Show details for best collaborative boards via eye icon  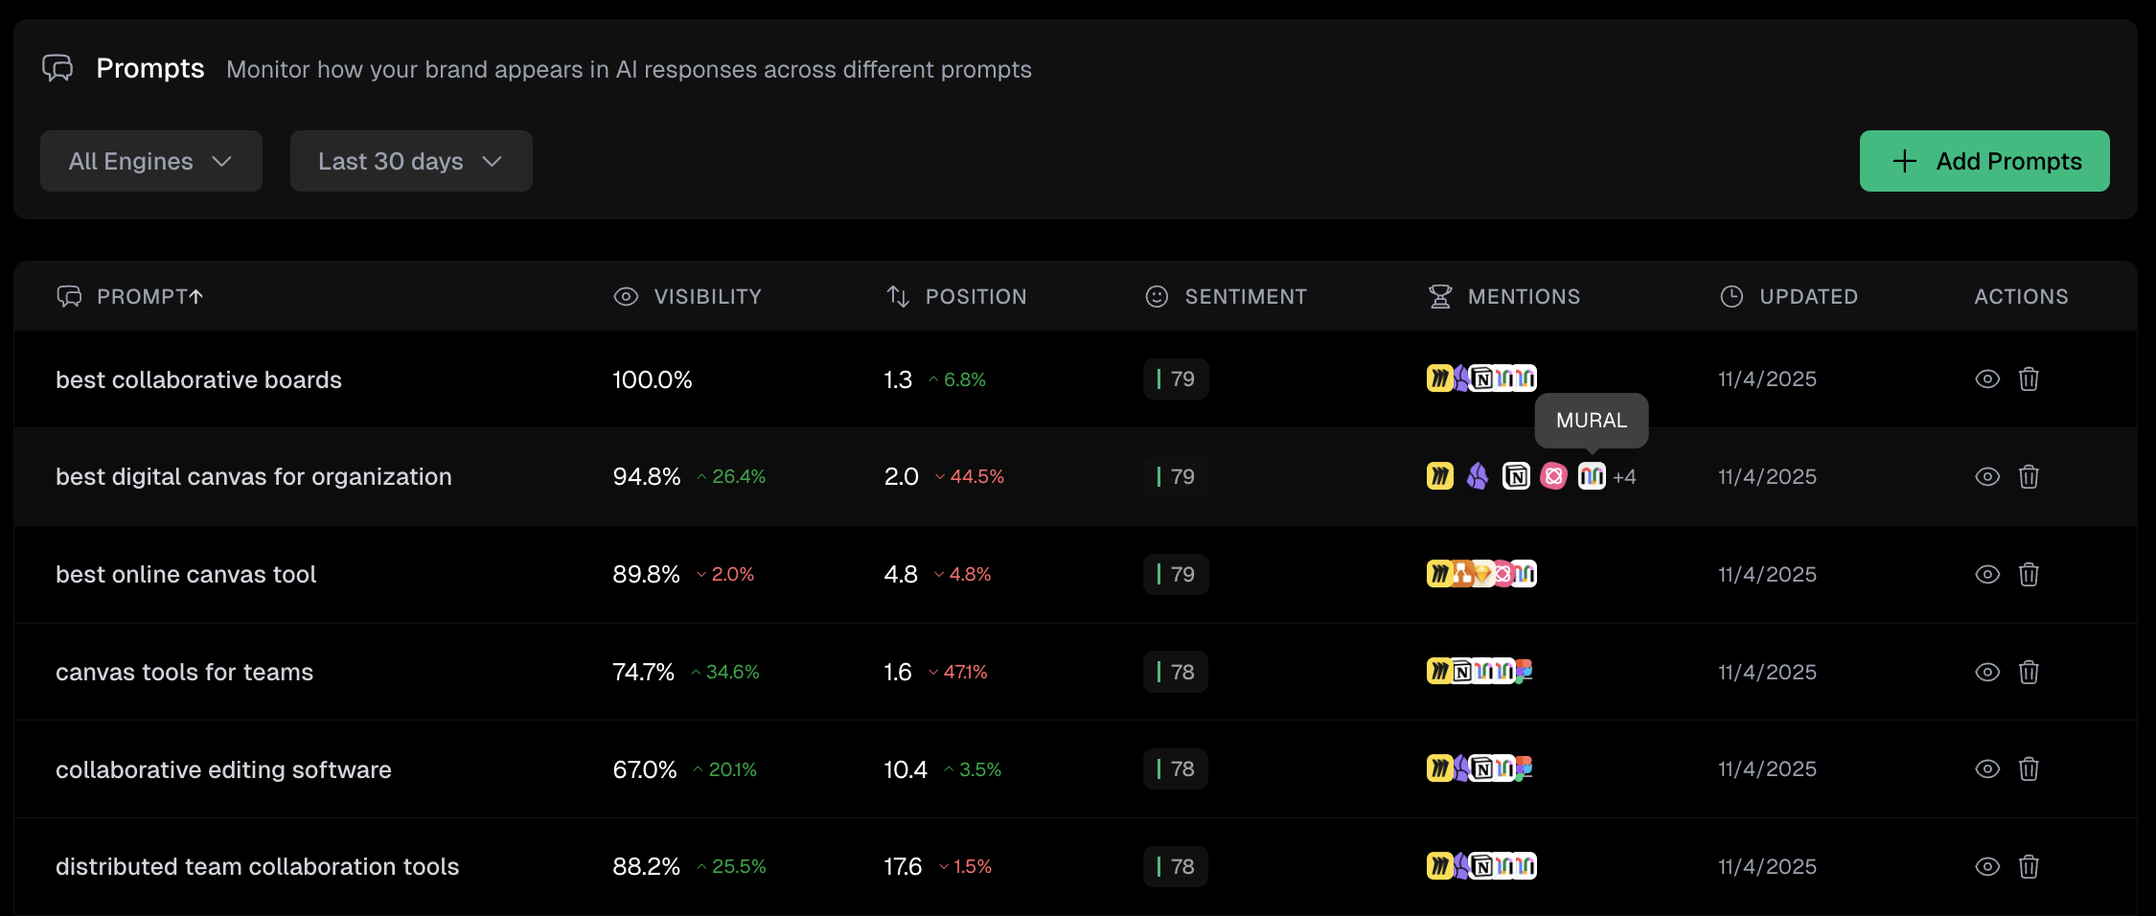[1986, 379]
